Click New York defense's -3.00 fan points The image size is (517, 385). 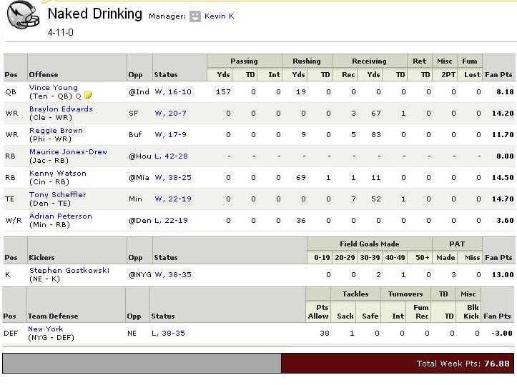click(x=502, y=334)
